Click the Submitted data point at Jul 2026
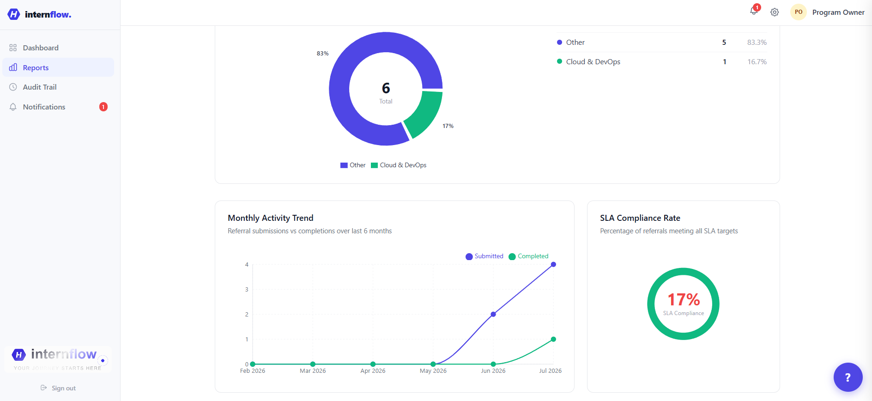 coord(553,264)
